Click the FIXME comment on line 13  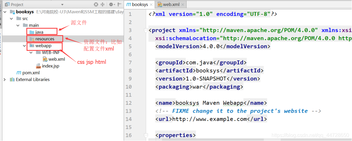(238, 111)
